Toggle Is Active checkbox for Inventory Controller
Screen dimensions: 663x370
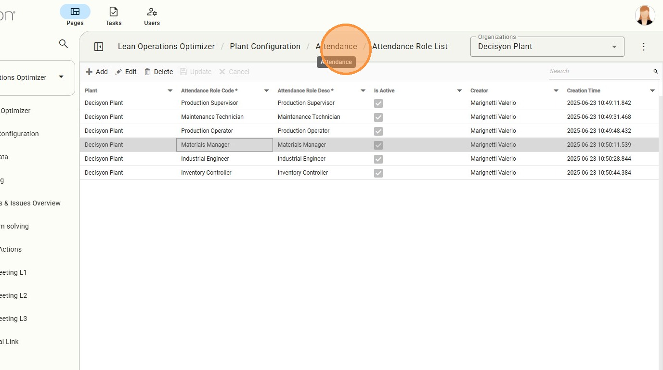click(378, 173)
